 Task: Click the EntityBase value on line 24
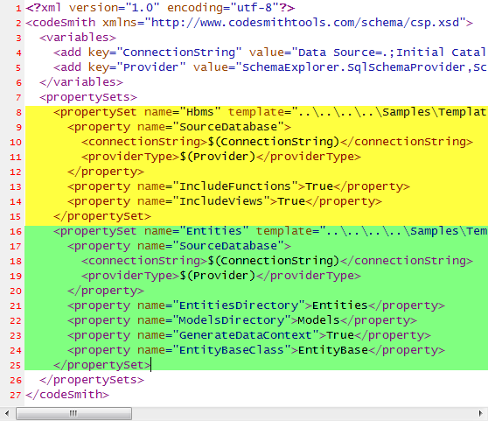333,351
